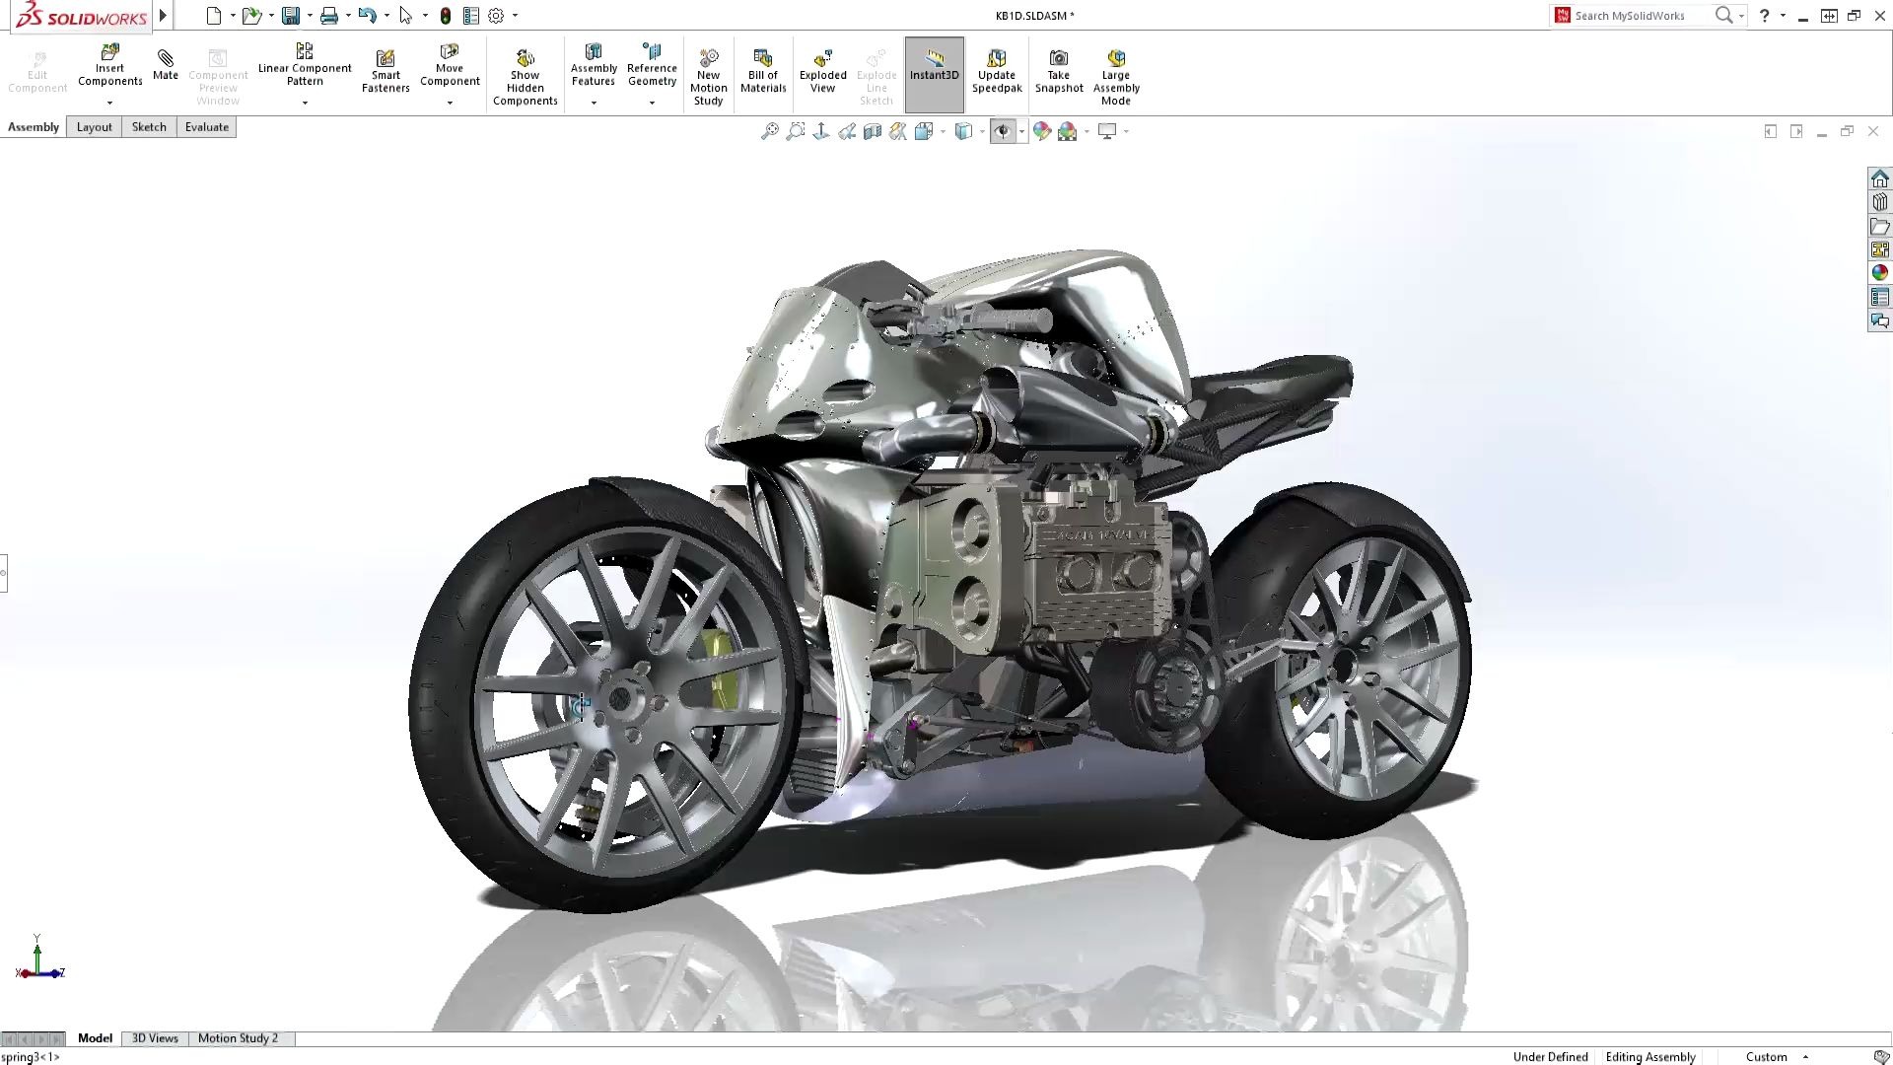1893x1065 pixels.
Task: Click the Assembly Motion Study 2 tab
Action: [238, 1037]
